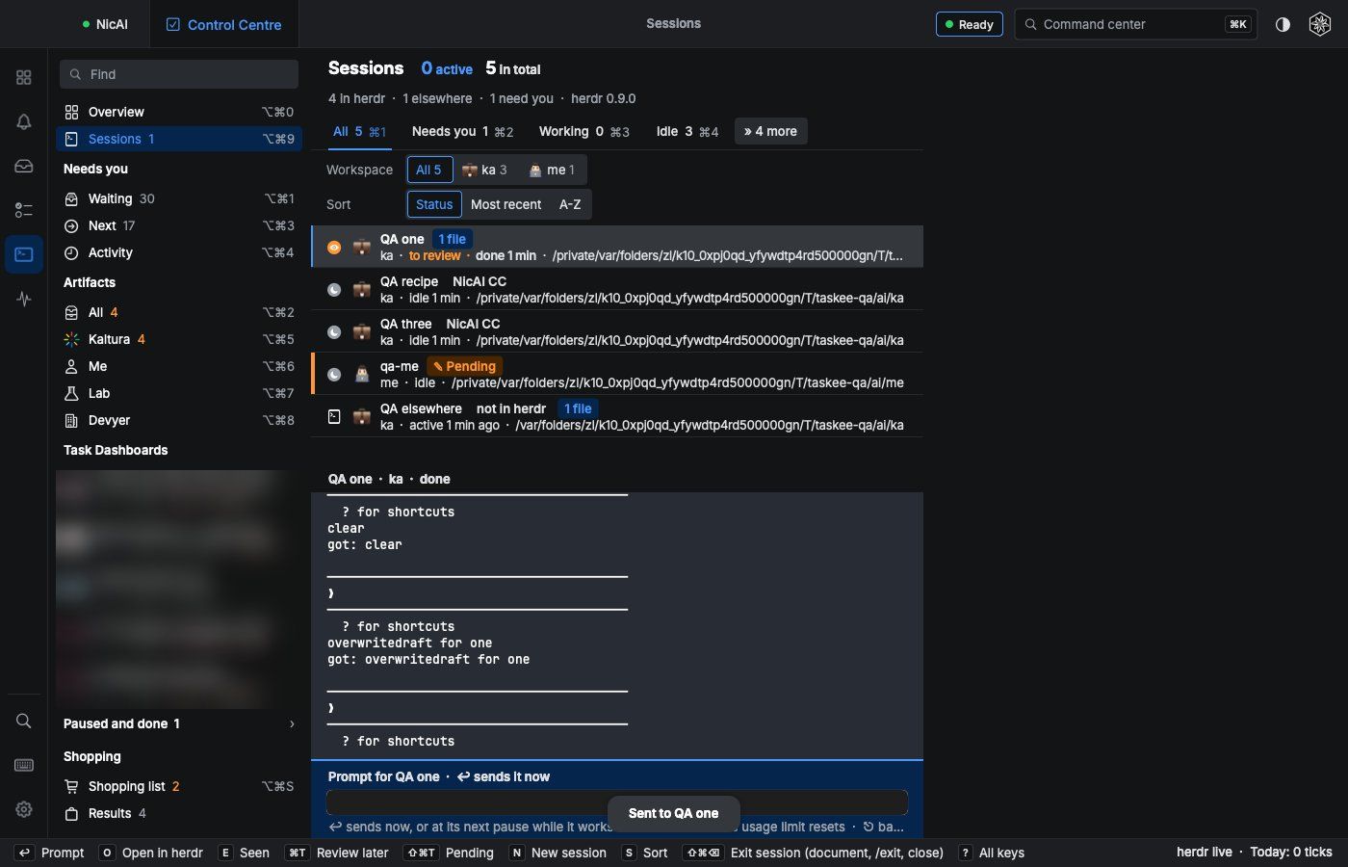Click the search magnifier in left rail

pyautogui.click(x=24, y=721)
